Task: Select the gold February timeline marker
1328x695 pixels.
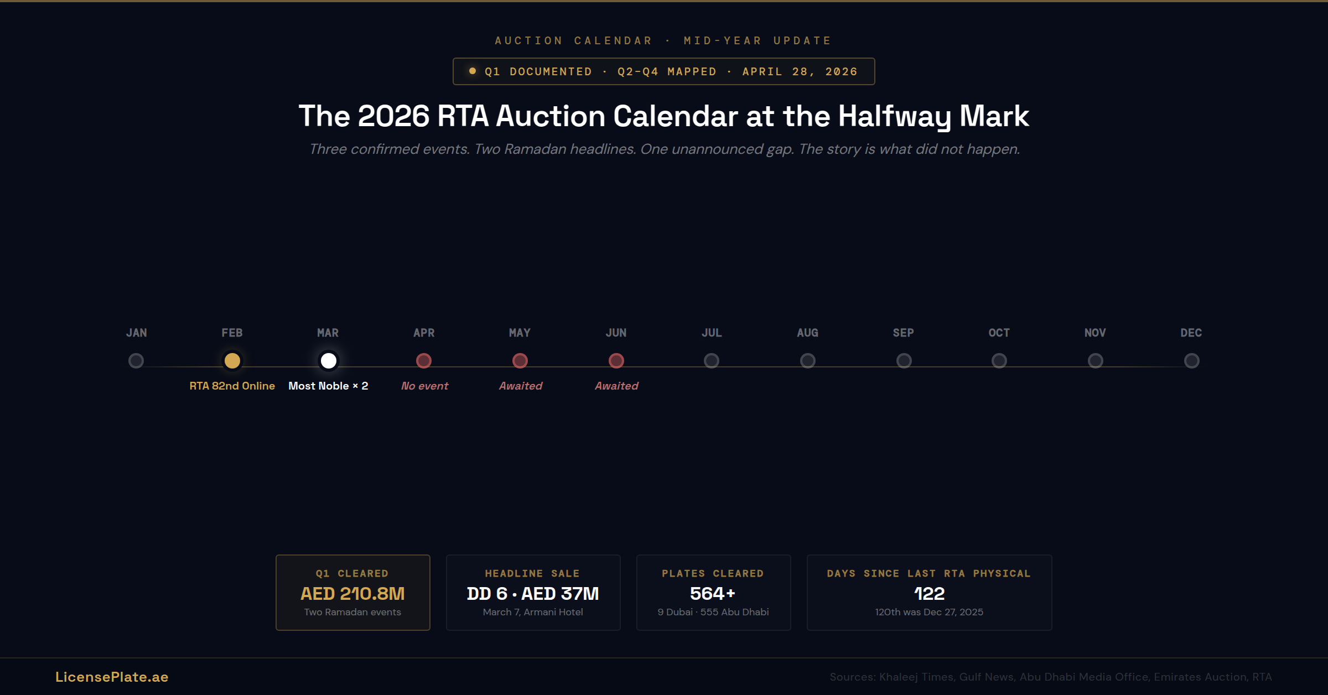Action: (x=232, y=361)
